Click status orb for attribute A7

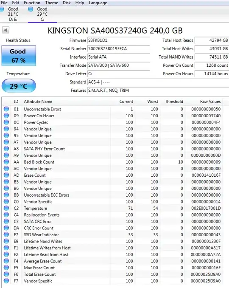coord(6,142)
